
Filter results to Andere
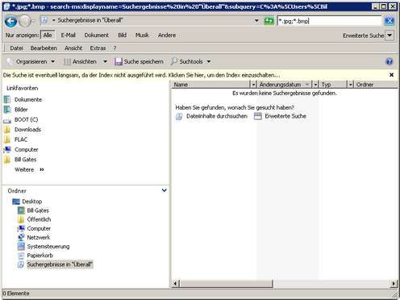(x=167, y=35)
